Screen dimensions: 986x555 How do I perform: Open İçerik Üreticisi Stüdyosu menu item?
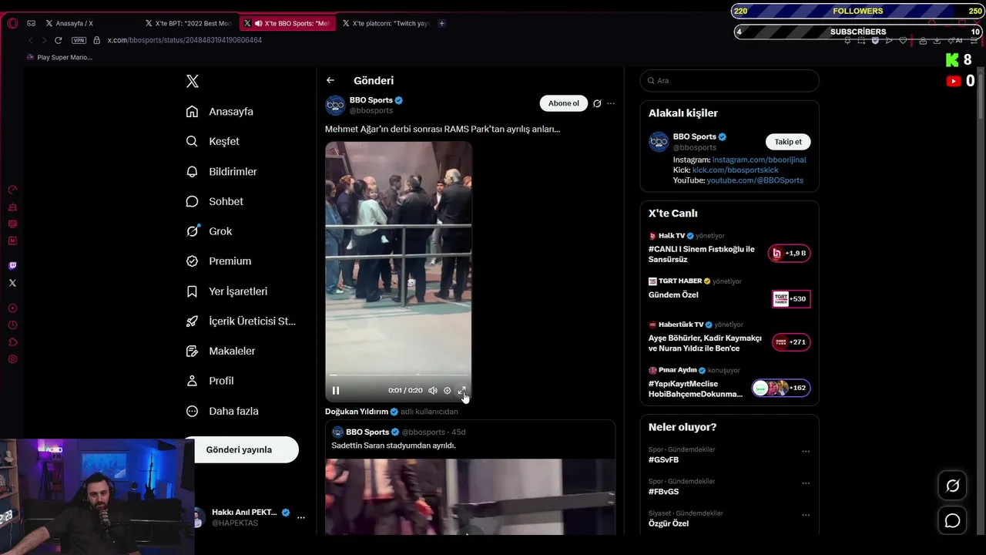coord(241,321)
